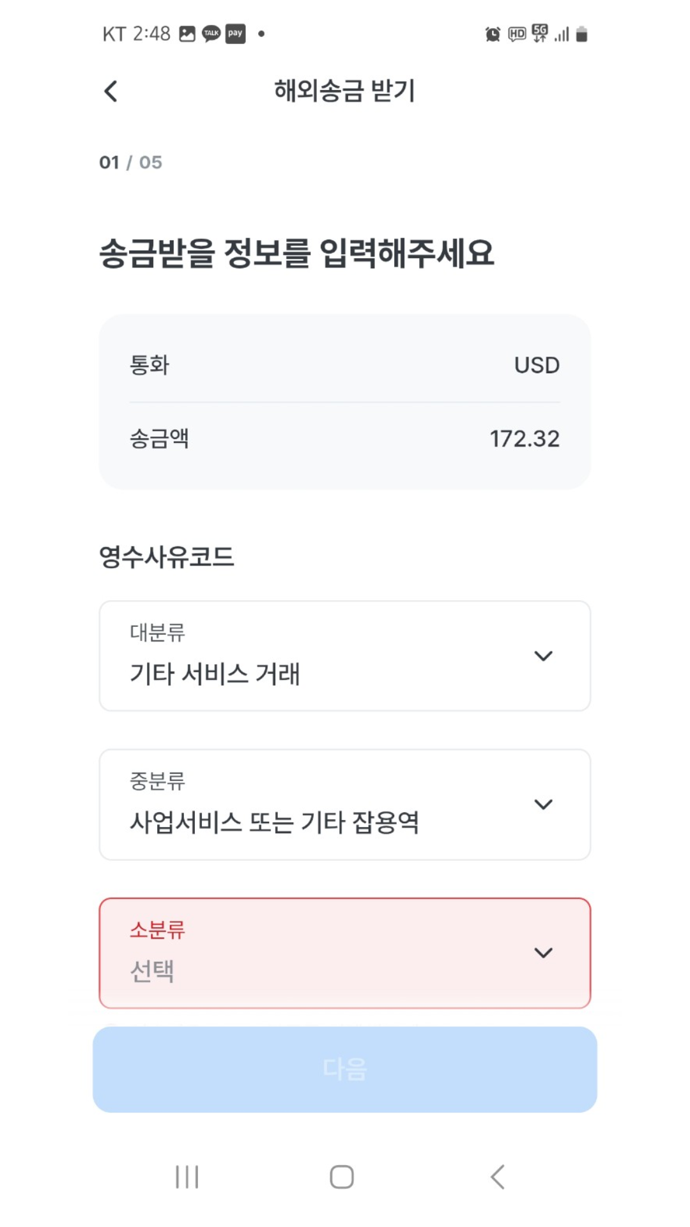Screen dimensions: 690x1227
Task: Tap the HD voice status icon
Action: click(517, 34)
